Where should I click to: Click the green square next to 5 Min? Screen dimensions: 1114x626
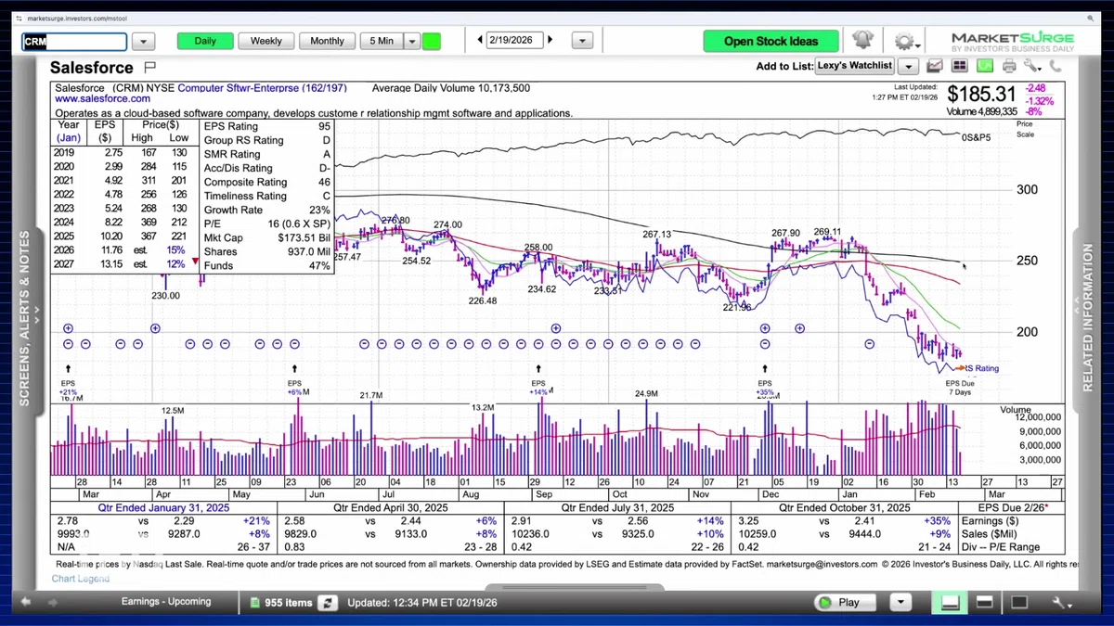click(x=431, y=41)
